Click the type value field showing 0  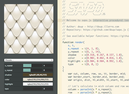point(48,89)
